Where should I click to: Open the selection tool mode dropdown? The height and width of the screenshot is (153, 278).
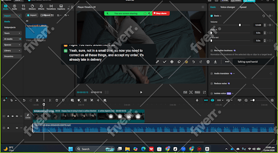[16, 100]
